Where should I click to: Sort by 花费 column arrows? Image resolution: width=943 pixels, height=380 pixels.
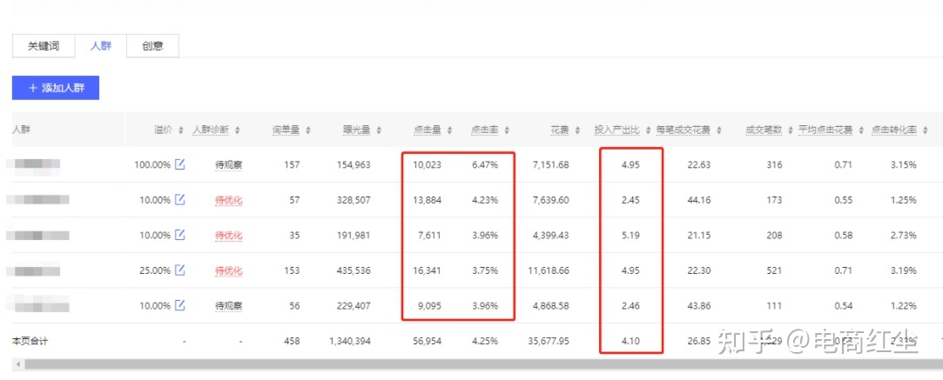pyautogui.click(x=576, y=130)
